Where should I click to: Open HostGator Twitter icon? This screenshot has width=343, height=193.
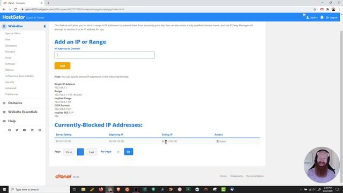click(17, 130)
